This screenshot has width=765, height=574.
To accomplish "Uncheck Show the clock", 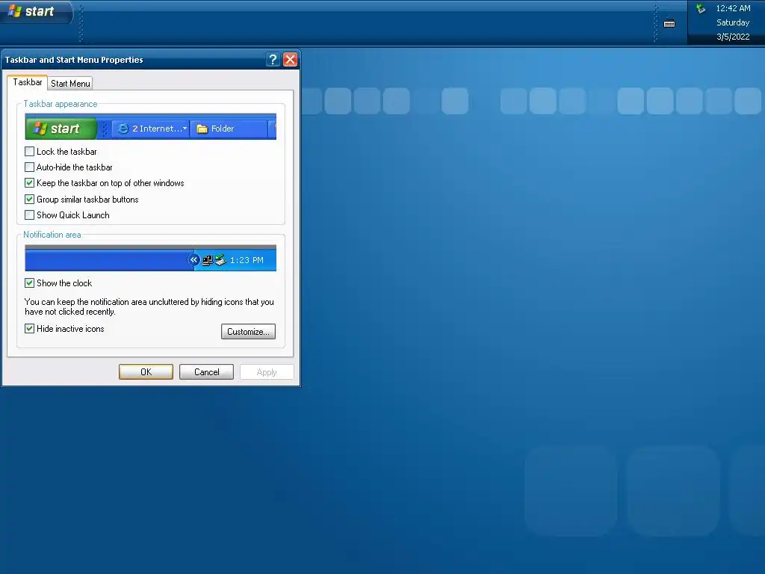I will tap(29, 283).
